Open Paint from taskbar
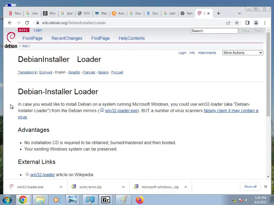Screen dimensions: 274x205 click(123, 200)
